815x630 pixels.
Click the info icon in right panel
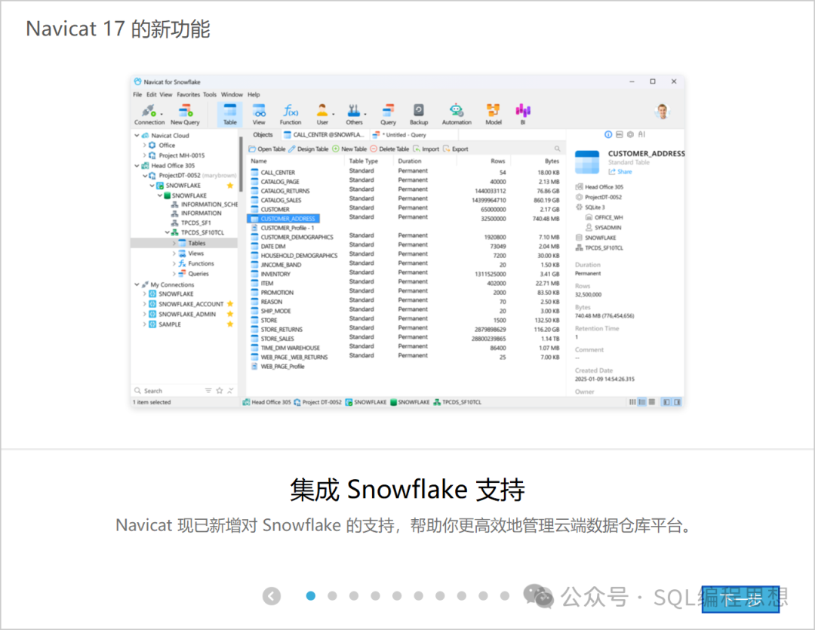coord(608,134)
